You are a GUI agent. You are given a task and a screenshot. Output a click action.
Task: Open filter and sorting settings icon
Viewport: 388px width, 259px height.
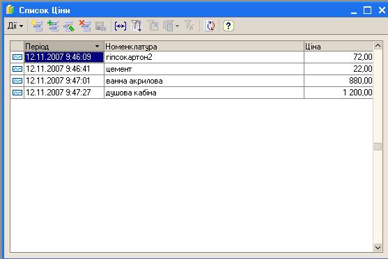[137, 26]
